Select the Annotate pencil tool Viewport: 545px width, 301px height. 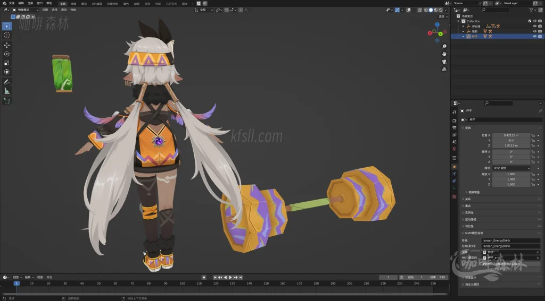(7, 82)
